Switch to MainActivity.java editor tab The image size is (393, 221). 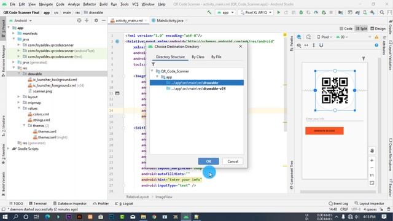(169, 20)
